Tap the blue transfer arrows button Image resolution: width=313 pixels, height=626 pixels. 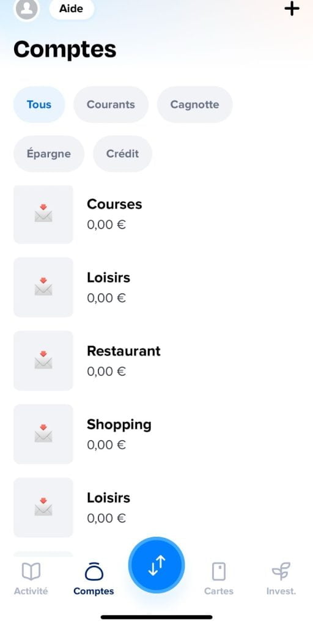point(156,565)
